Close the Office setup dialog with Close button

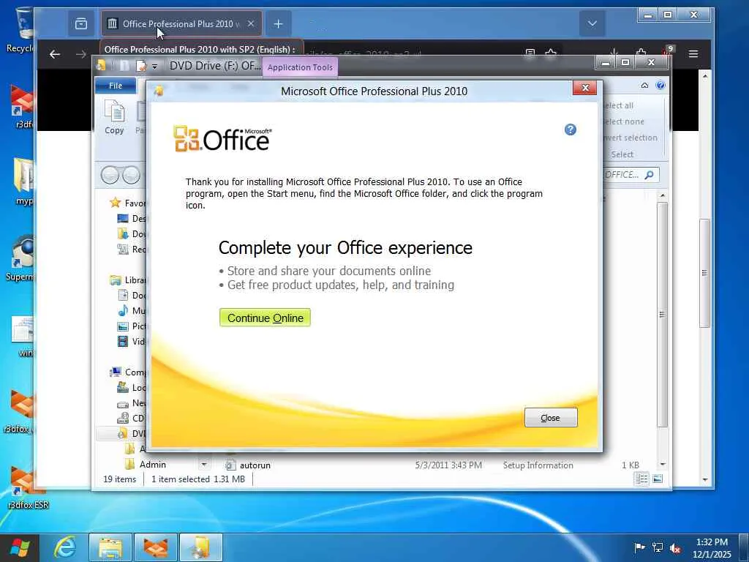[550, 418]
